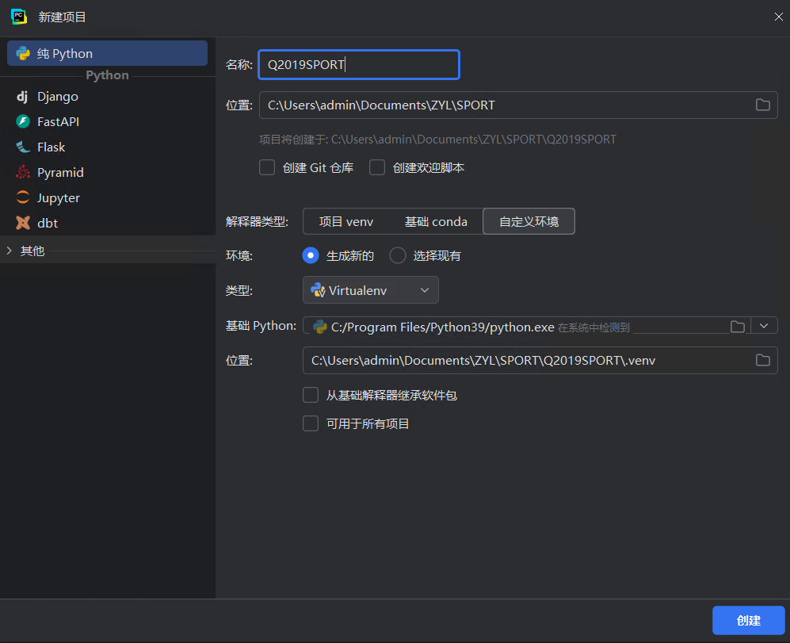790x643 pixels.
Task: Open the Virtualenv type dropdown
Action: [x=370, y=290]
